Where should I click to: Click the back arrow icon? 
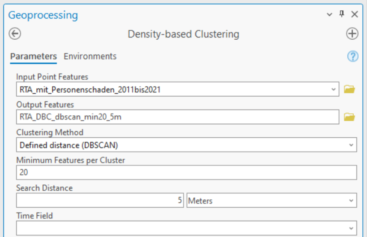point(15,34)
